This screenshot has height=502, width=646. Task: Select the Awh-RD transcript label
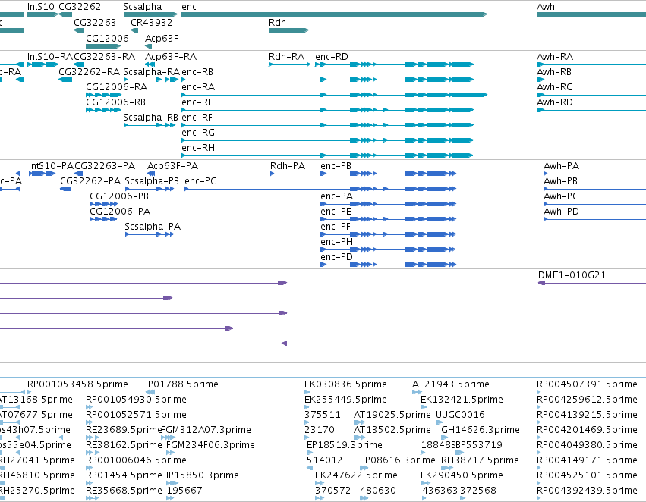[x=555, y=102]
